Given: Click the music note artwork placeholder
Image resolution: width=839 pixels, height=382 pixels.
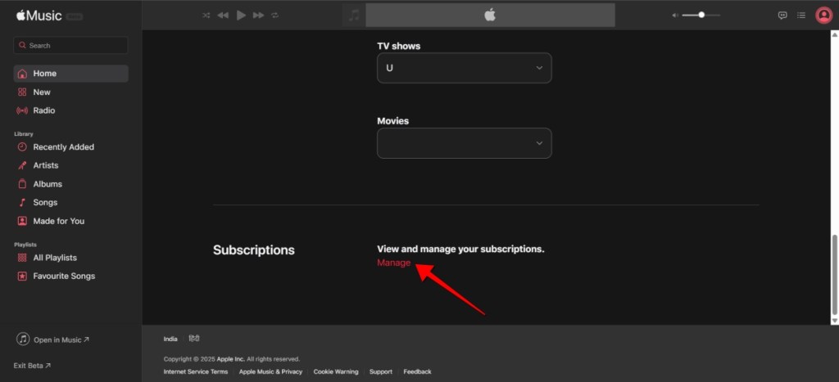Looking at the screenshot, I should (x=354, y=15).
